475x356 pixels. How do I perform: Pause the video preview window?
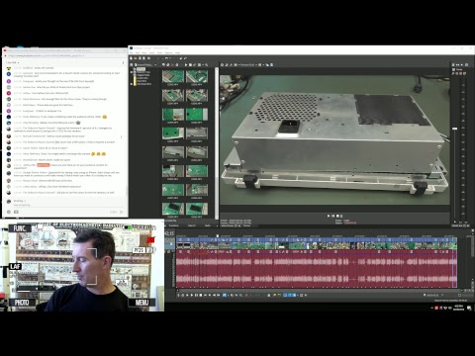332,216
